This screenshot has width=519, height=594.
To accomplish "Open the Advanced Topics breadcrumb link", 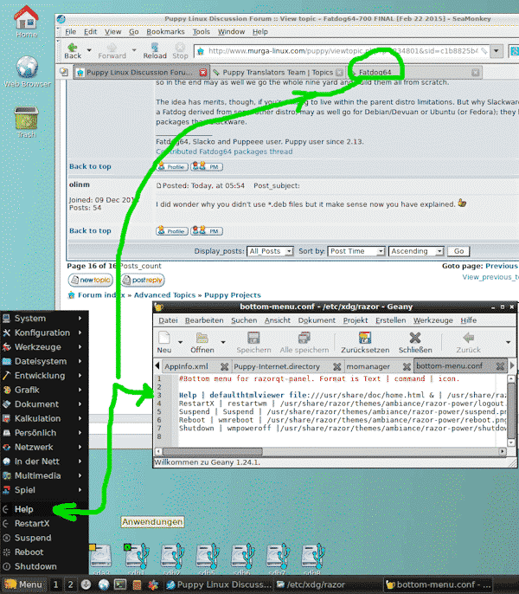I will tap(164, 295).
